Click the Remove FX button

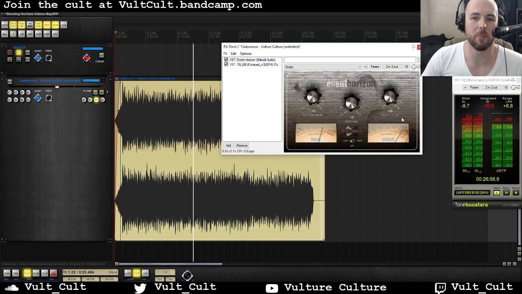pyautogui.click(x=242, y=146)
